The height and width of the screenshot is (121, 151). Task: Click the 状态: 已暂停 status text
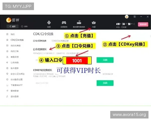121,27
